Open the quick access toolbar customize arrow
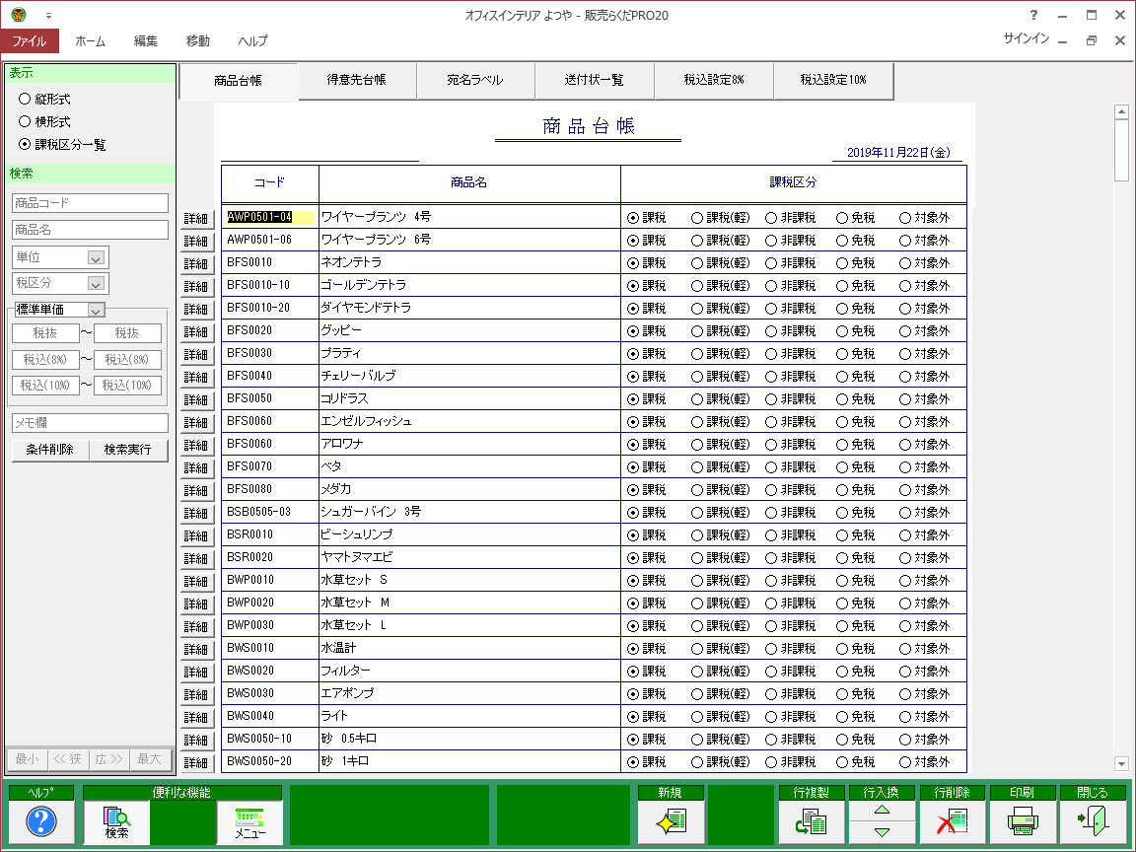Viewport: 1136px width, 852px height. [x=48, y=15]
